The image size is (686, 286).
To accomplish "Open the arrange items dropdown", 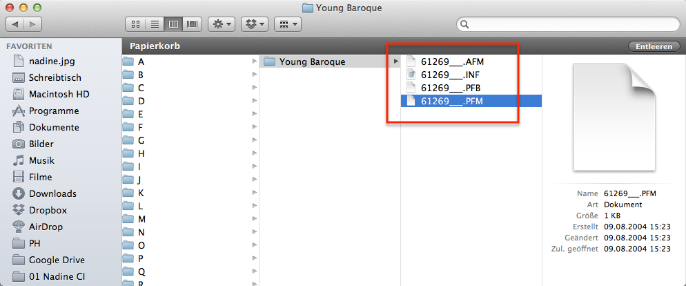I will tap(286, 24).
